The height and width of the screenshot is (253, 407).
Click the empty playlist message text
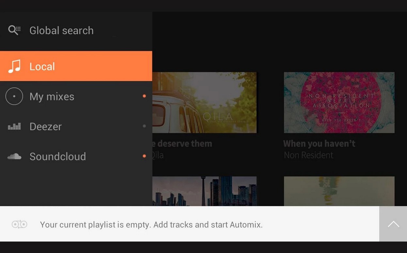pos(151,225)
